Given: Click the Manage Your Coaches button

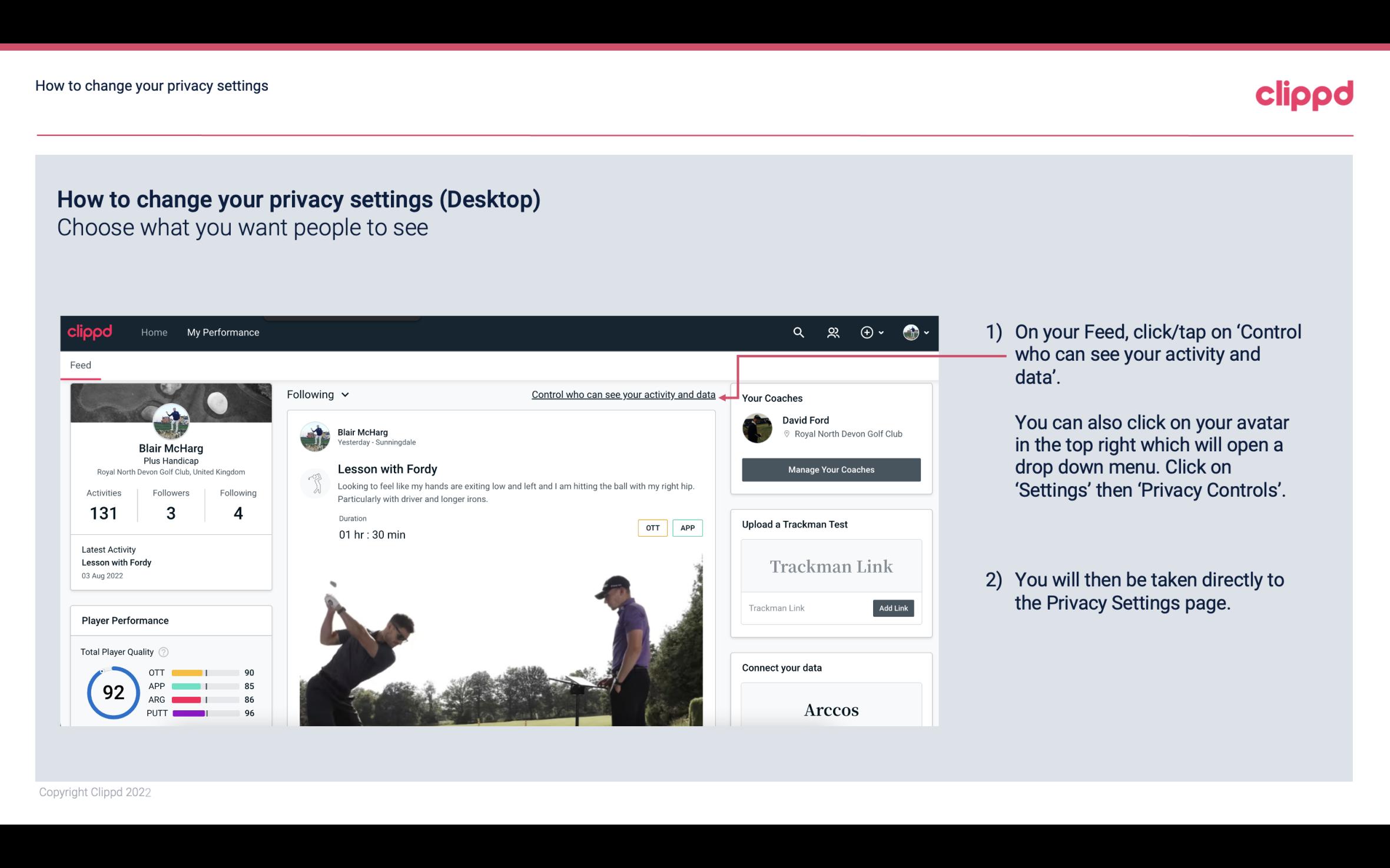Looking at the screenshot, I should [x=831, y=469].
